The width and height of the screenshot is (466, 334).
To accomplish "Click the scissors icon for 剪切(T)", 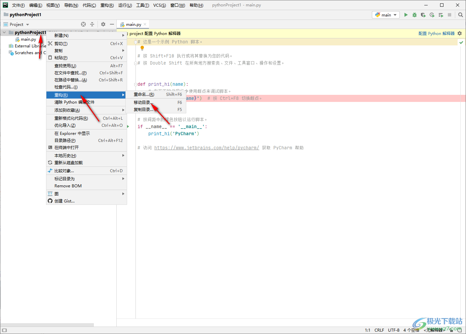I will tap(50, 43).
